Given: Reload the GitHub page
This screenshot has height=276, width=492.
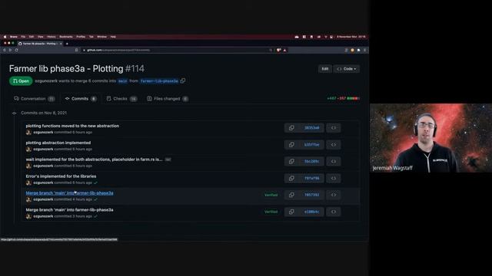Looking at the screenshot, I should coord(17,50).
